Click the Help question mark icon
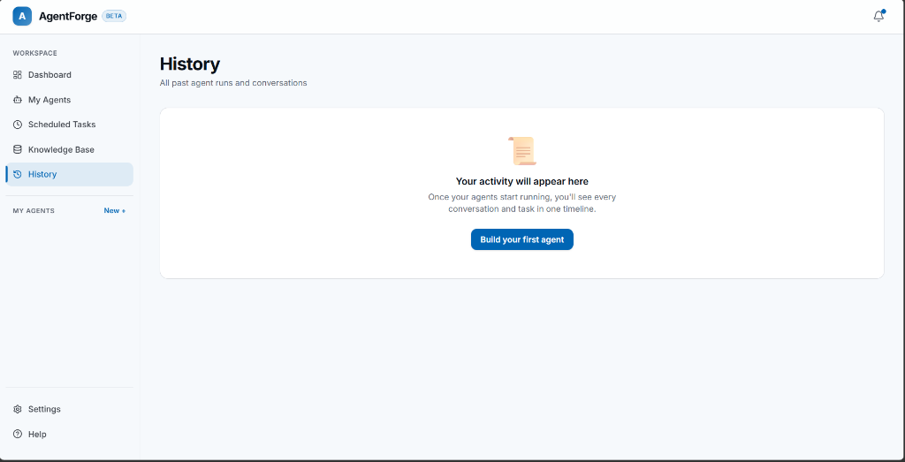This screenshot has width=905, height=462. click(18, 434)
